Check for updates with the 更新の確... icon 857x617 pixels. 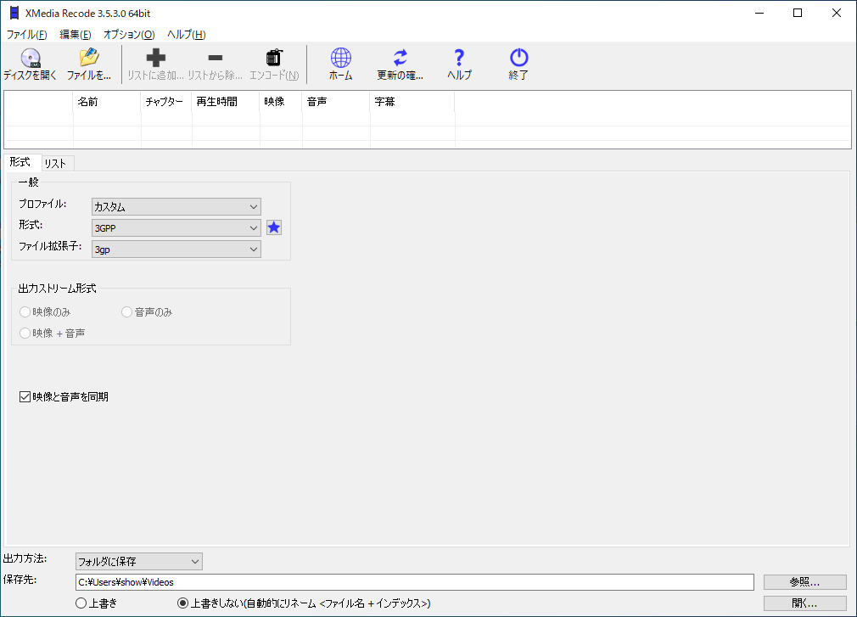point(400,58)
